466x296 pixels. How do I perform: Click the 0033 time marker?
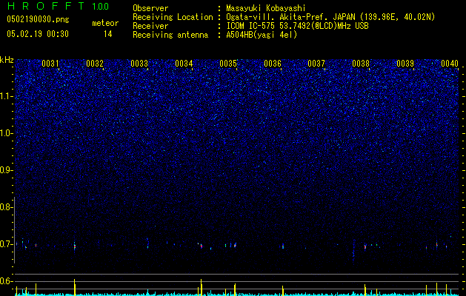pyautogui.click(x=139, y=64)
